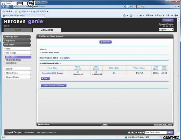The image size is (181, 140).
Task: Select the Basic radio button
Action: pyautogui.click(x=41, y=49)
